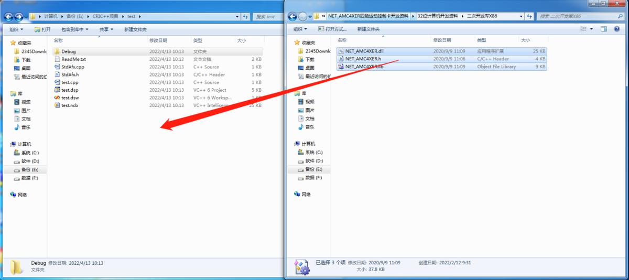Open 视频 library in left window

coord(26,102)
